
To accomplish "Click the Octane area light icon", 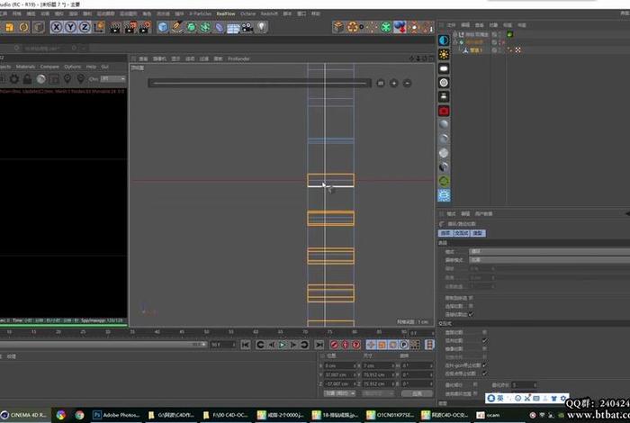I will click(444, 68).
